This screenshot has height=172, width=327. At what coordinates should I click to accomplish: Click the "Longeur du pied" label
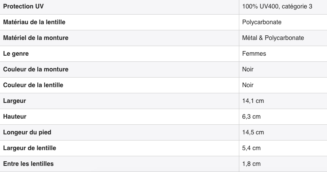[x=27, y=132]
